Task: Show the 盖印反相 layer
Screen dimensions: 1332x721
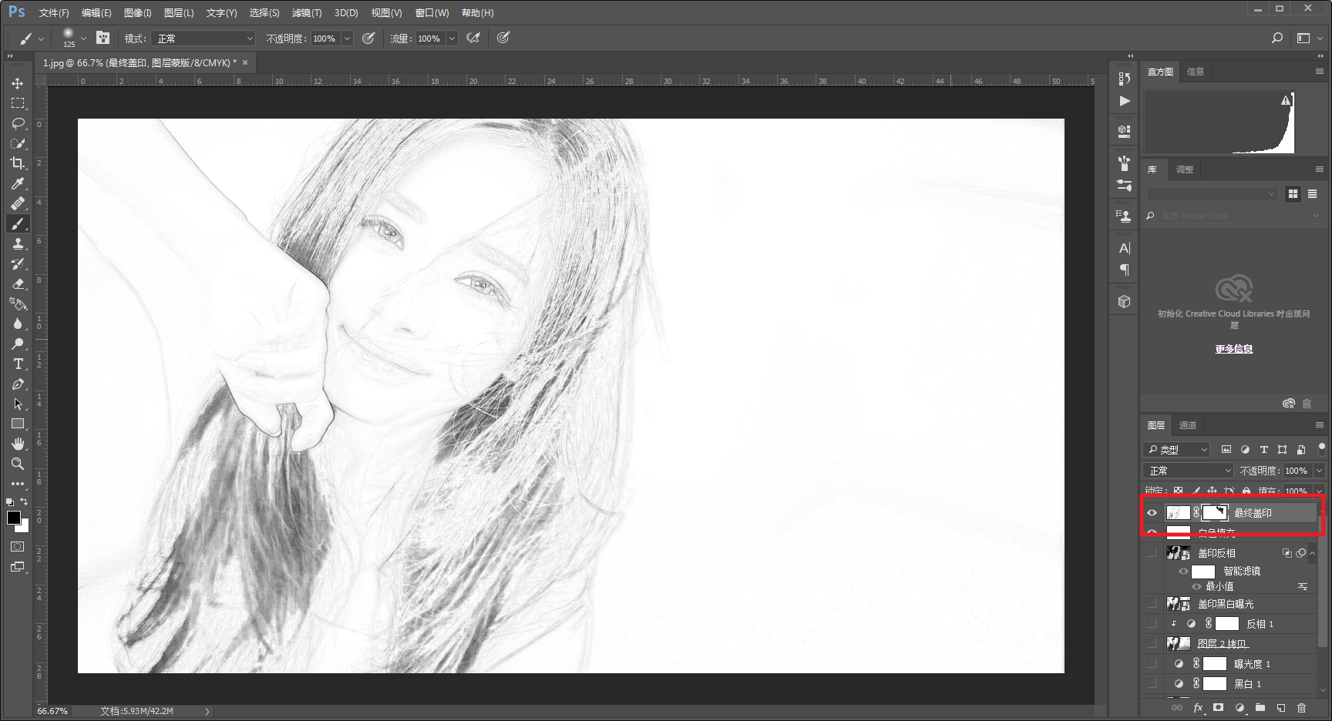Action: 1152,552
